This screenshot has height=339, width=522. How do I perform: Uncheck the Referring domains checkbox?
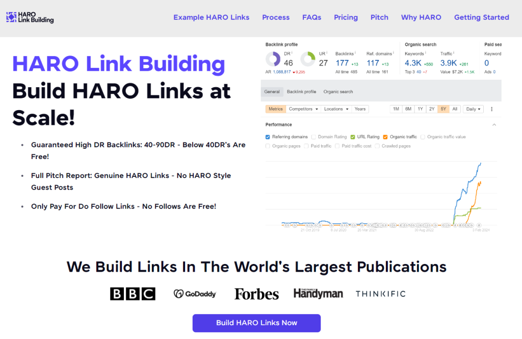tap(268, 137)
